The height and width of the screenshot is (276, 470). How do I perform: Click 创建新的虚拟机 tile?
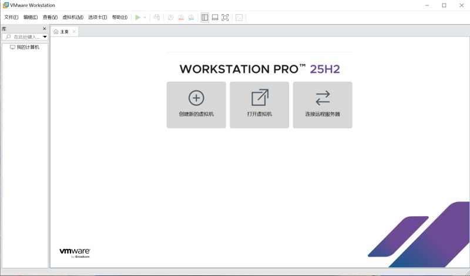click(x=196, y=105)
